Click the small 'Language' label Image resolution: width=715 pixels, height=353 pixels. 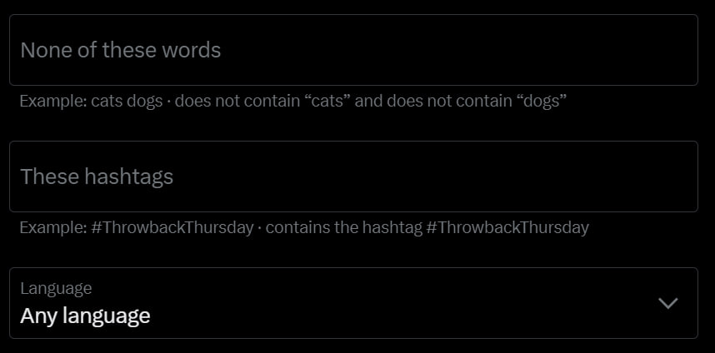coord(56,288)
